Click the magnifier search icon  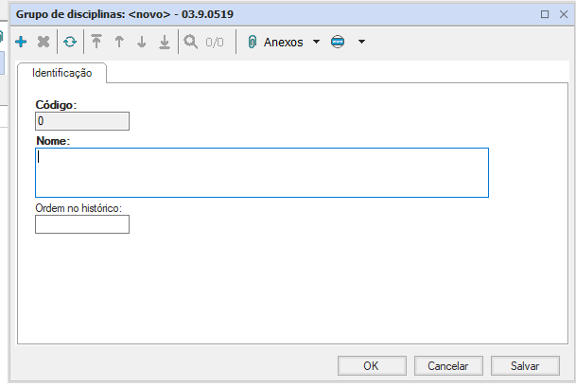tap(191, 43)
